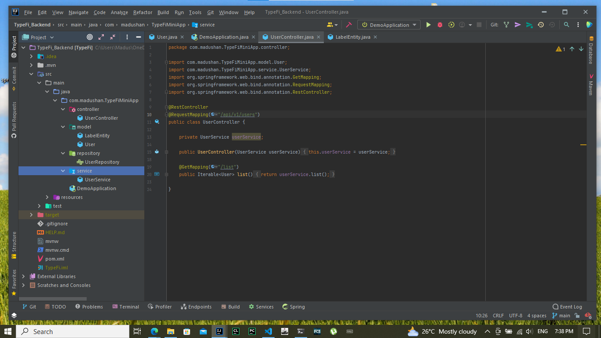Select opened file with the target icon

[x=89, y=37]
